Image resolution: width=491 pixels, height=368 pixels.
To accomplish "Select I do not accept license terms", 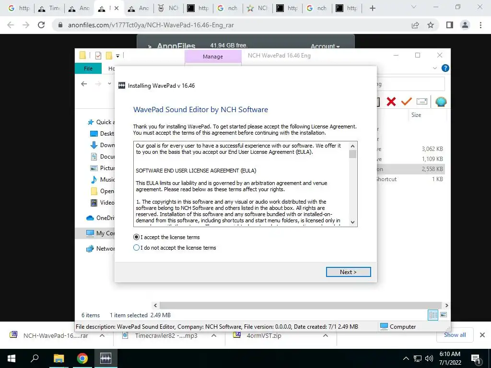I will click(x=136, y=248).
